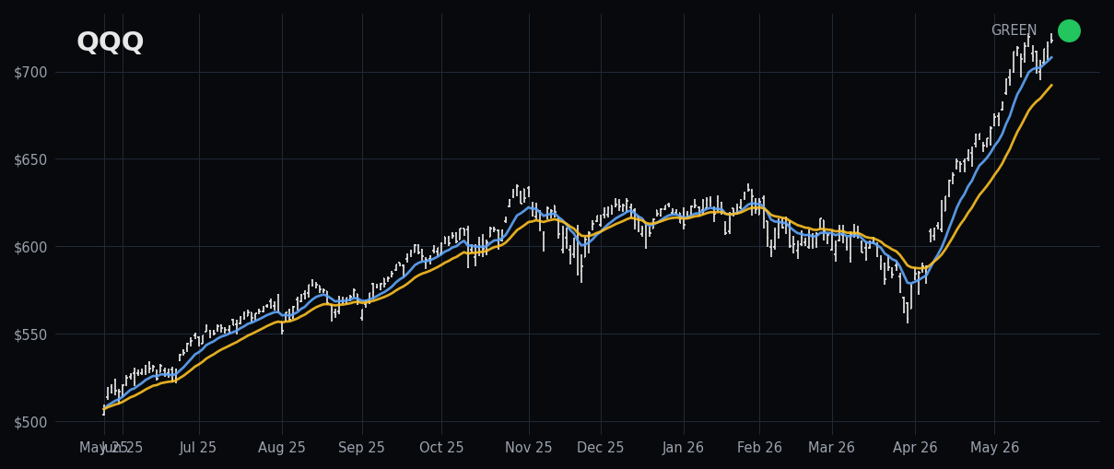
Task: Click the $650 price axis label
Action: (x=29, y=159)
